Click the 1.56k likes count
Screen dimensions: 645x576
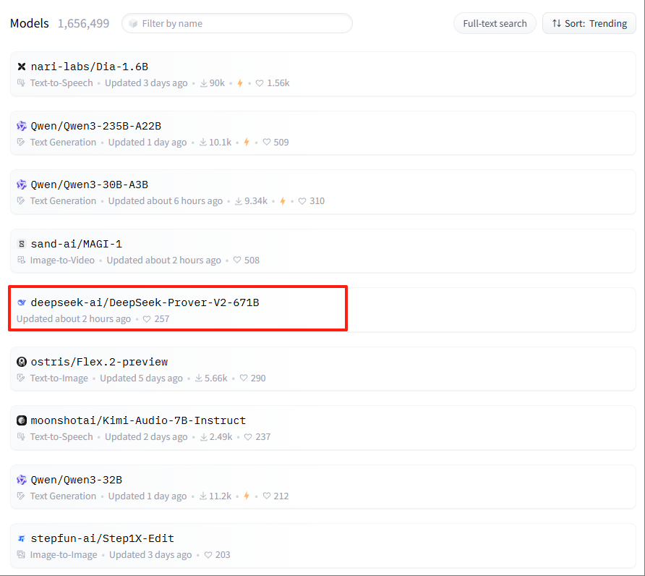pos(278,83)
